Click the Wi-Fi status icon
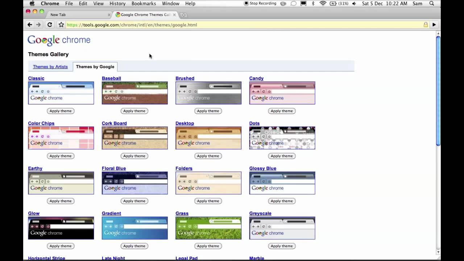464x261 pixels. (323, 4)
